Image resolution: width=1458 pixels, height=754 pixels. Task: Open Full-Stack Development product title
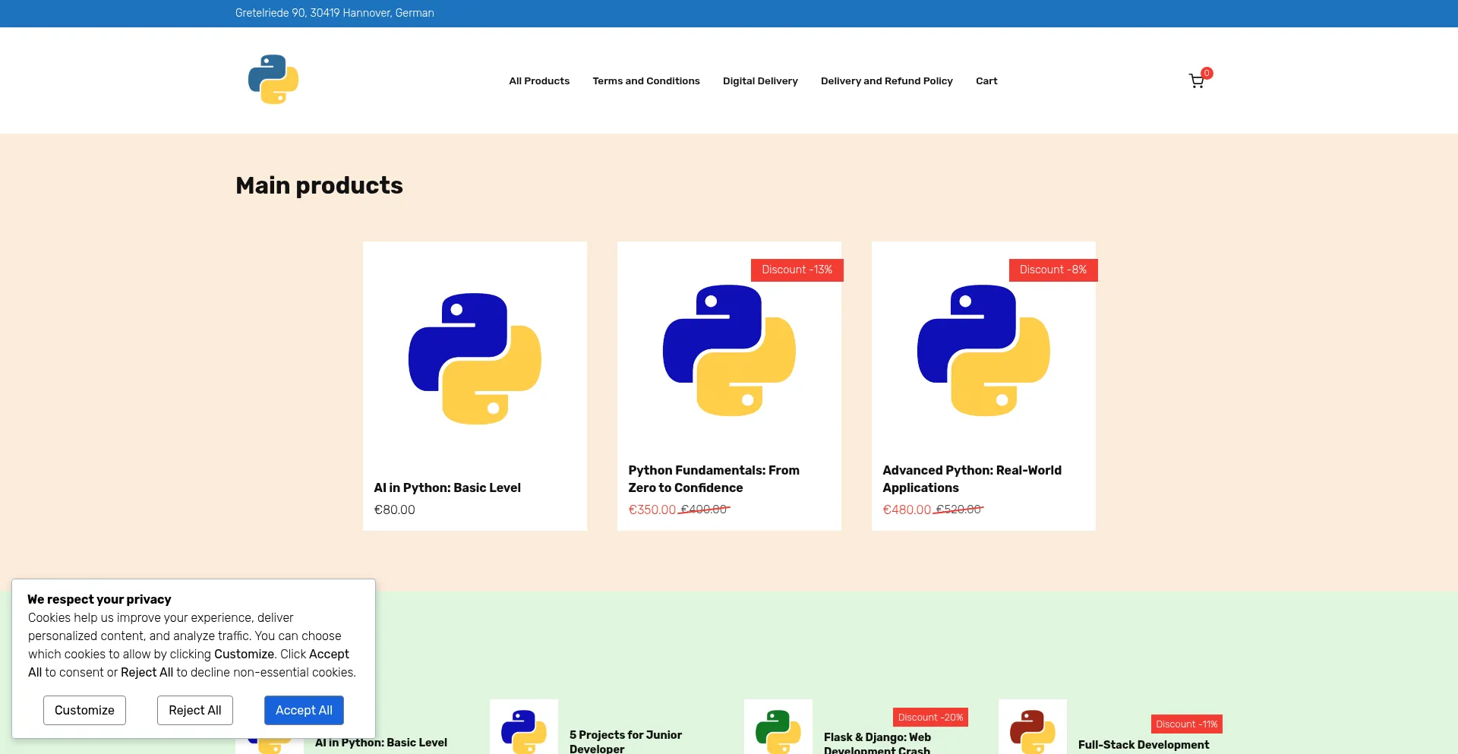coord(1144,745)
